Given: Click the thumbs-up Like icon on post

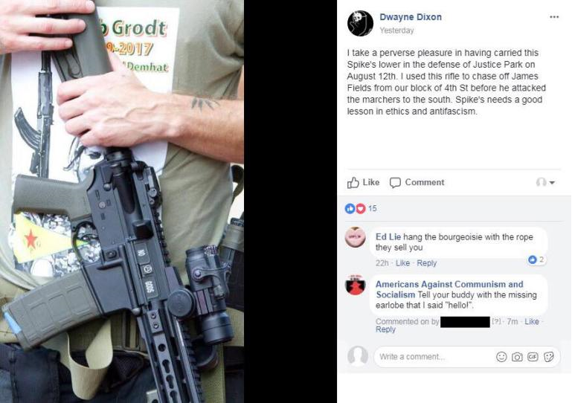Looking at the screenshot, I should tap(353, 182).
